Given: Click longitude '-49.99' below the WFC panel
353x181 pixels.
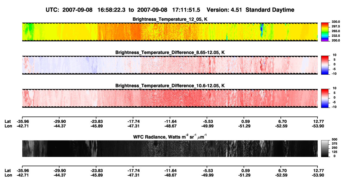Looking at the screenshot, I should [207, 175].
